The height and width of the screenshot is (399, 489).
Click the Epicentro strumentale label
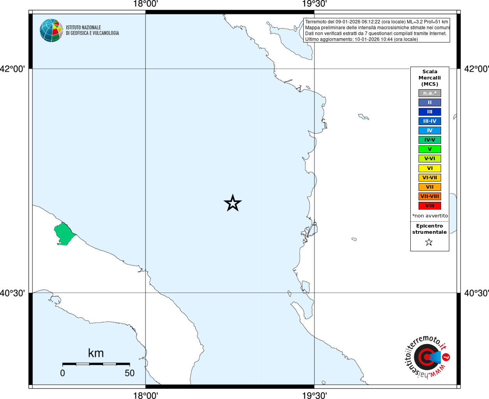tap(429, 229)
